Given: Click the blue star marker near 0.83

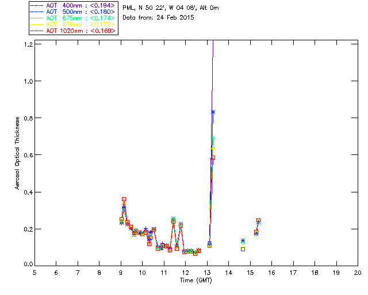Looking at the screenshot, I should pyautogui.click(x=213, y=112).
